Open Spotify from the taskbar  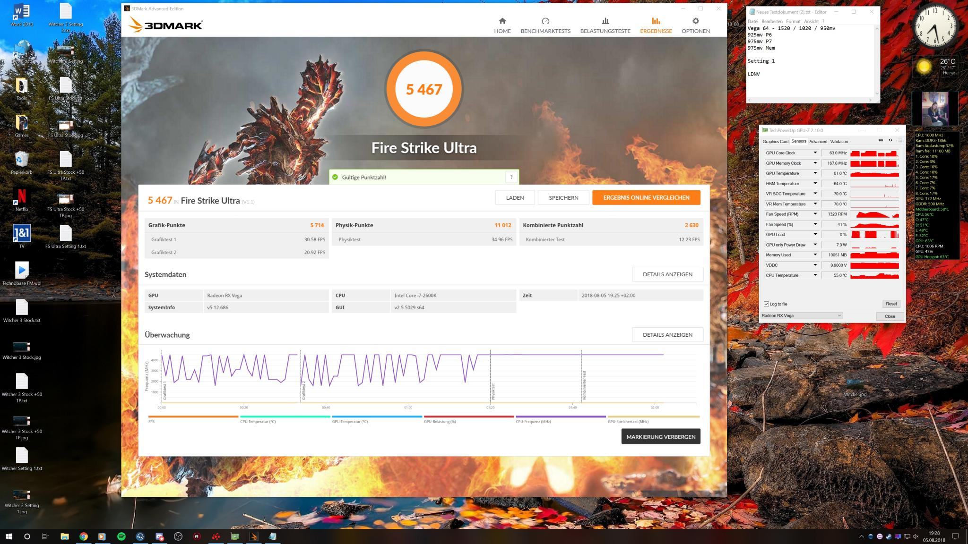pos(121,536)
